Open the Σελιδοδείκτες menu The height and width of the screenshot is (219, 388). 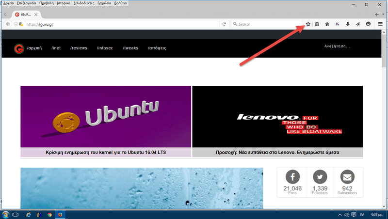pos(83,3)
